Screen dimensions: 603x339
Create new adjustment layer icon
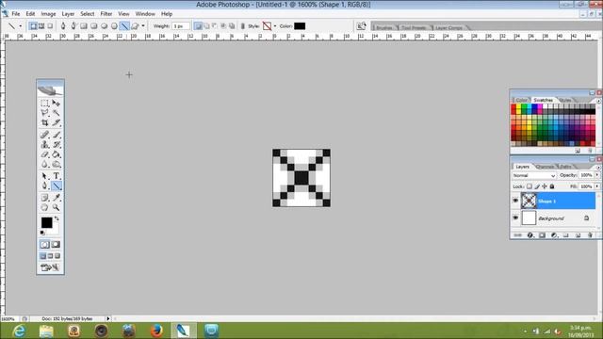554,234
